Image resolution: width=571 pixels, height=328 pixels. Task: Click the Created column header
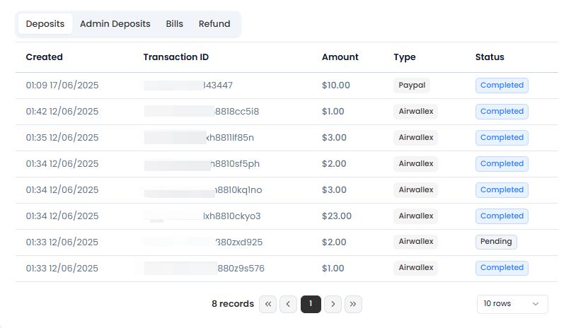(x=44, y=57)
